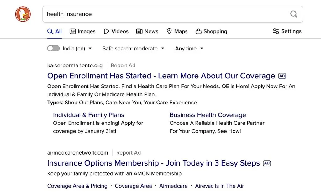Open the Individual & Family Plans link
Image resolution: width=321 pixels, height=196 pixels.
click(88, 115)
